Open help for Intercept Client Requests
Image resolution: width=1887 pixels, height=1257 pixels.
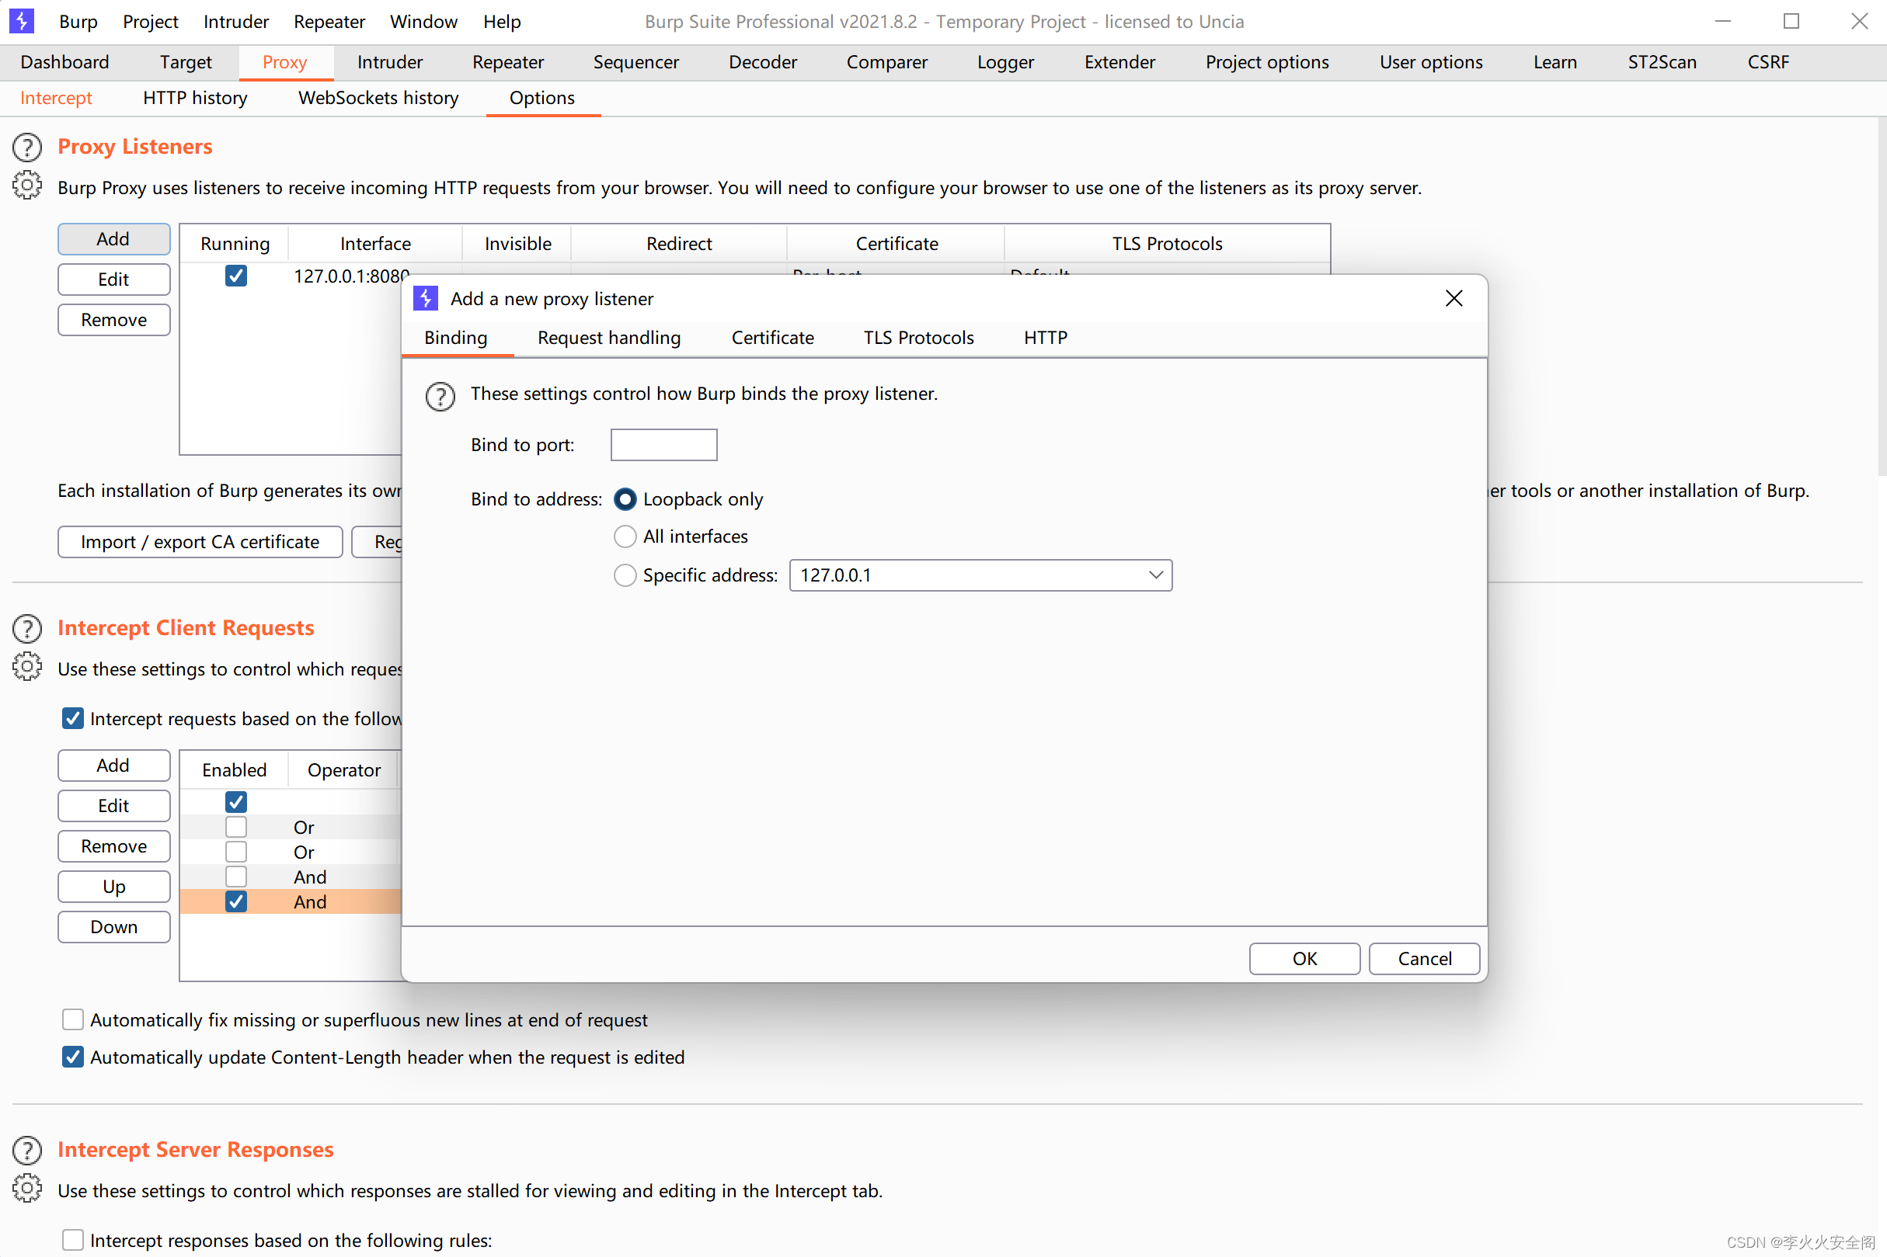(x=27, y=630)
